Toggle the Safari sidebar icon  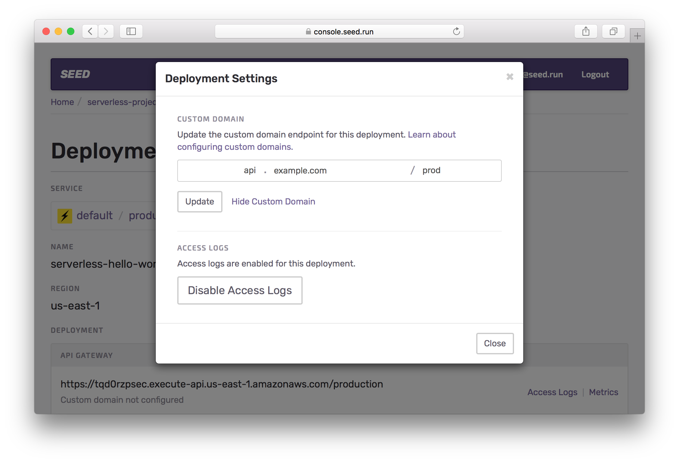(131, 31)
